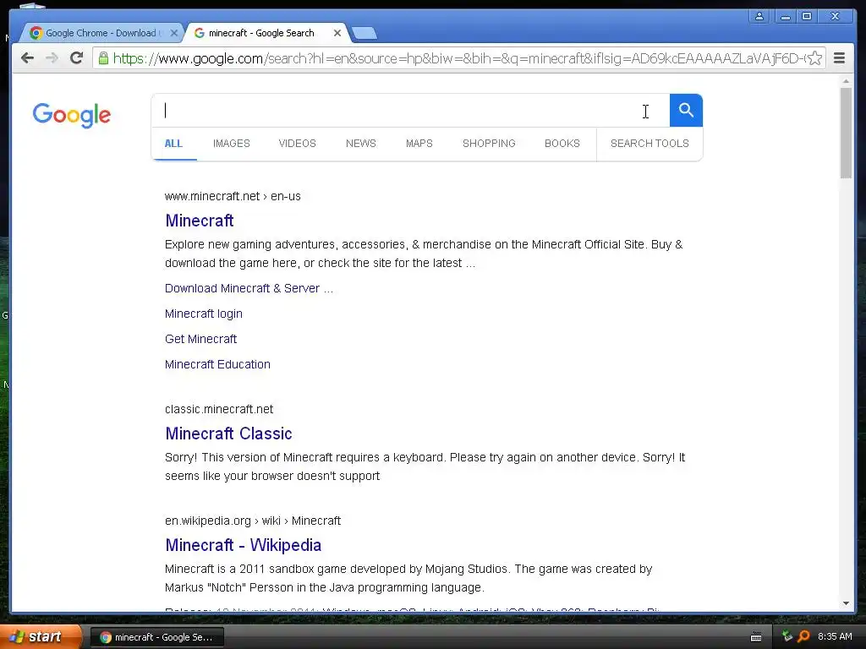This screenshot has width=866, height=649.
Task: Click the browser forward arrow
Action: [x=52, y=58]
